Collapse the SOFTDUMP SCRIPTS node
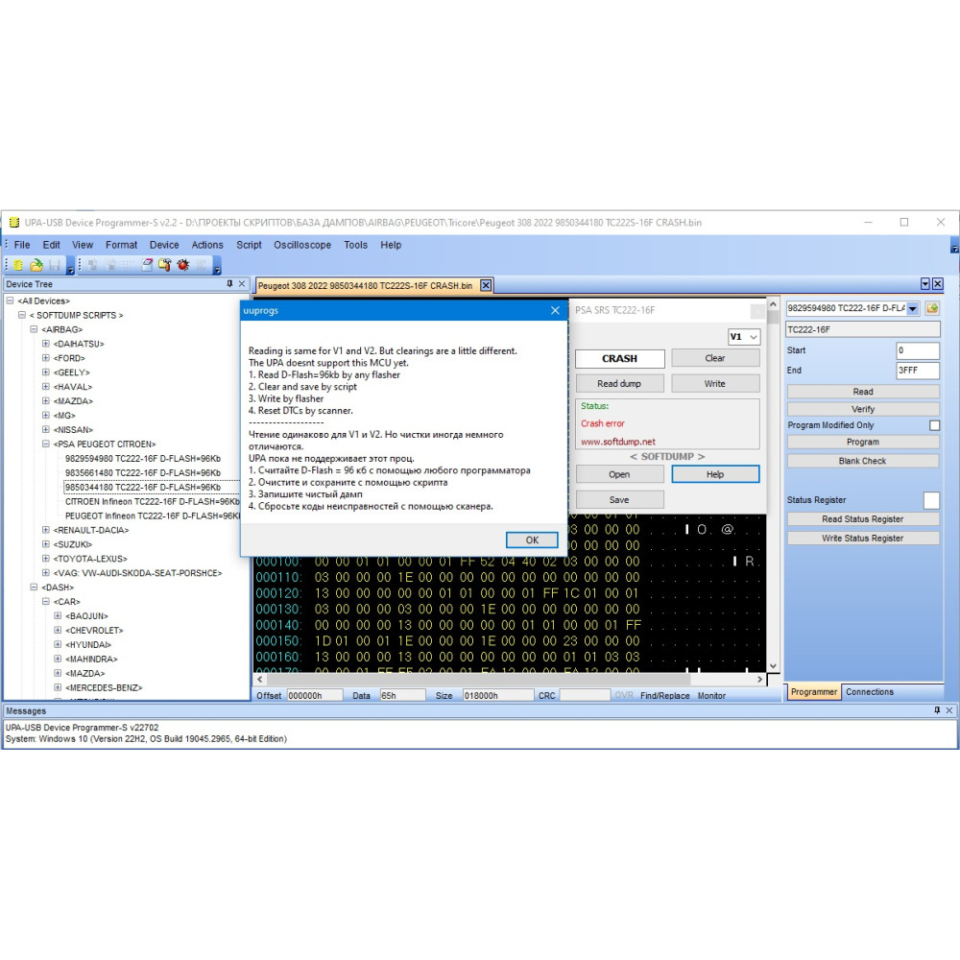 (x=22, y=315)
